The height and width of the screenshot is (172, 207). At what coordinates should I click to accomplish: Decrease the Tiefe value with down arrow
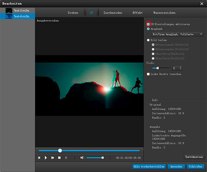180,69
